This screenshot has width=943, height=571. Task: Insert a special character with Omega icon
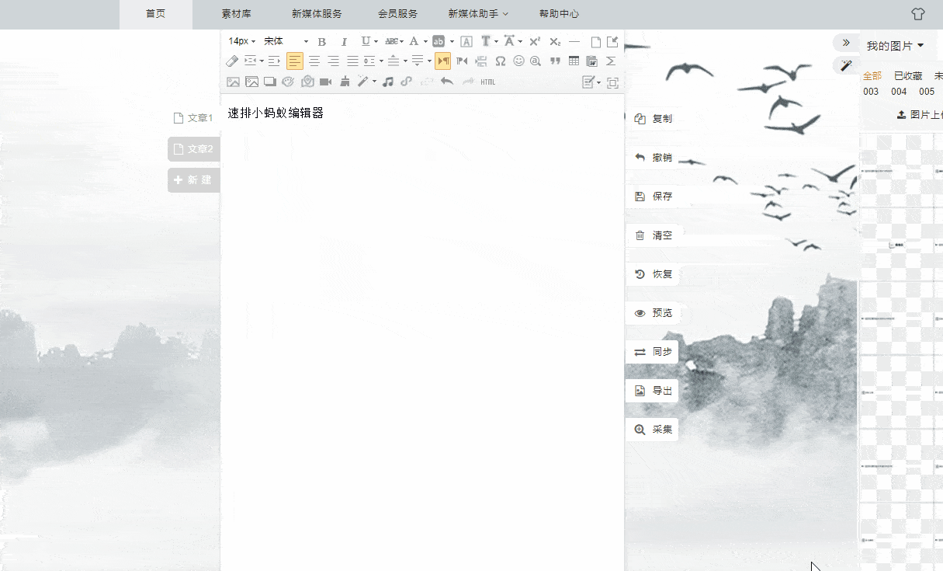pos(501,61)
